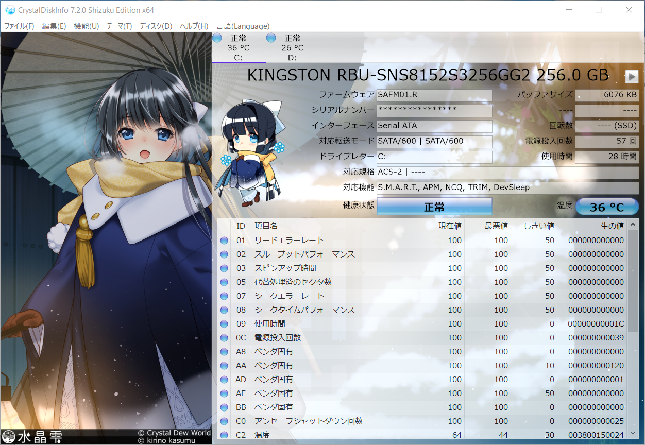Viewport: 645px width, 445px height.
Task: Click the ACS-2 standard field
Action: pos(507,172)
